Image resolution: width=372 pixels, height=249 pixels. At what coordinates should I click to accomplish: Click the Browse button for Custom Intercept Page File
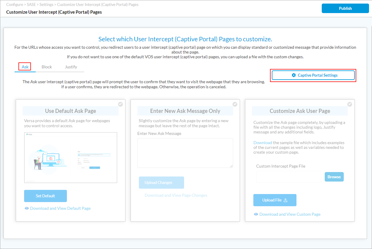[x=334, y=176]
